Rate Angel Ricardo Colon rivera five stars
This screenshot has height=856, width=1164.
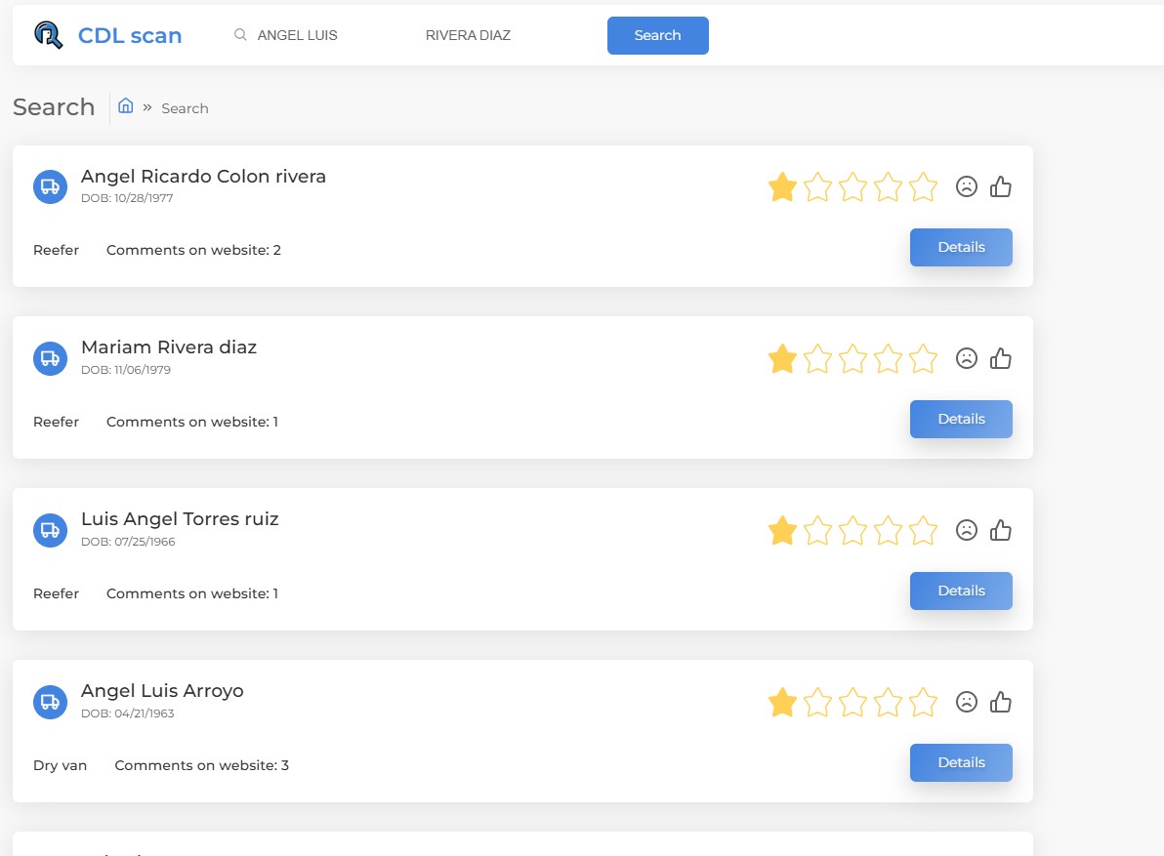pyautogui.click(x=923, y=186)
